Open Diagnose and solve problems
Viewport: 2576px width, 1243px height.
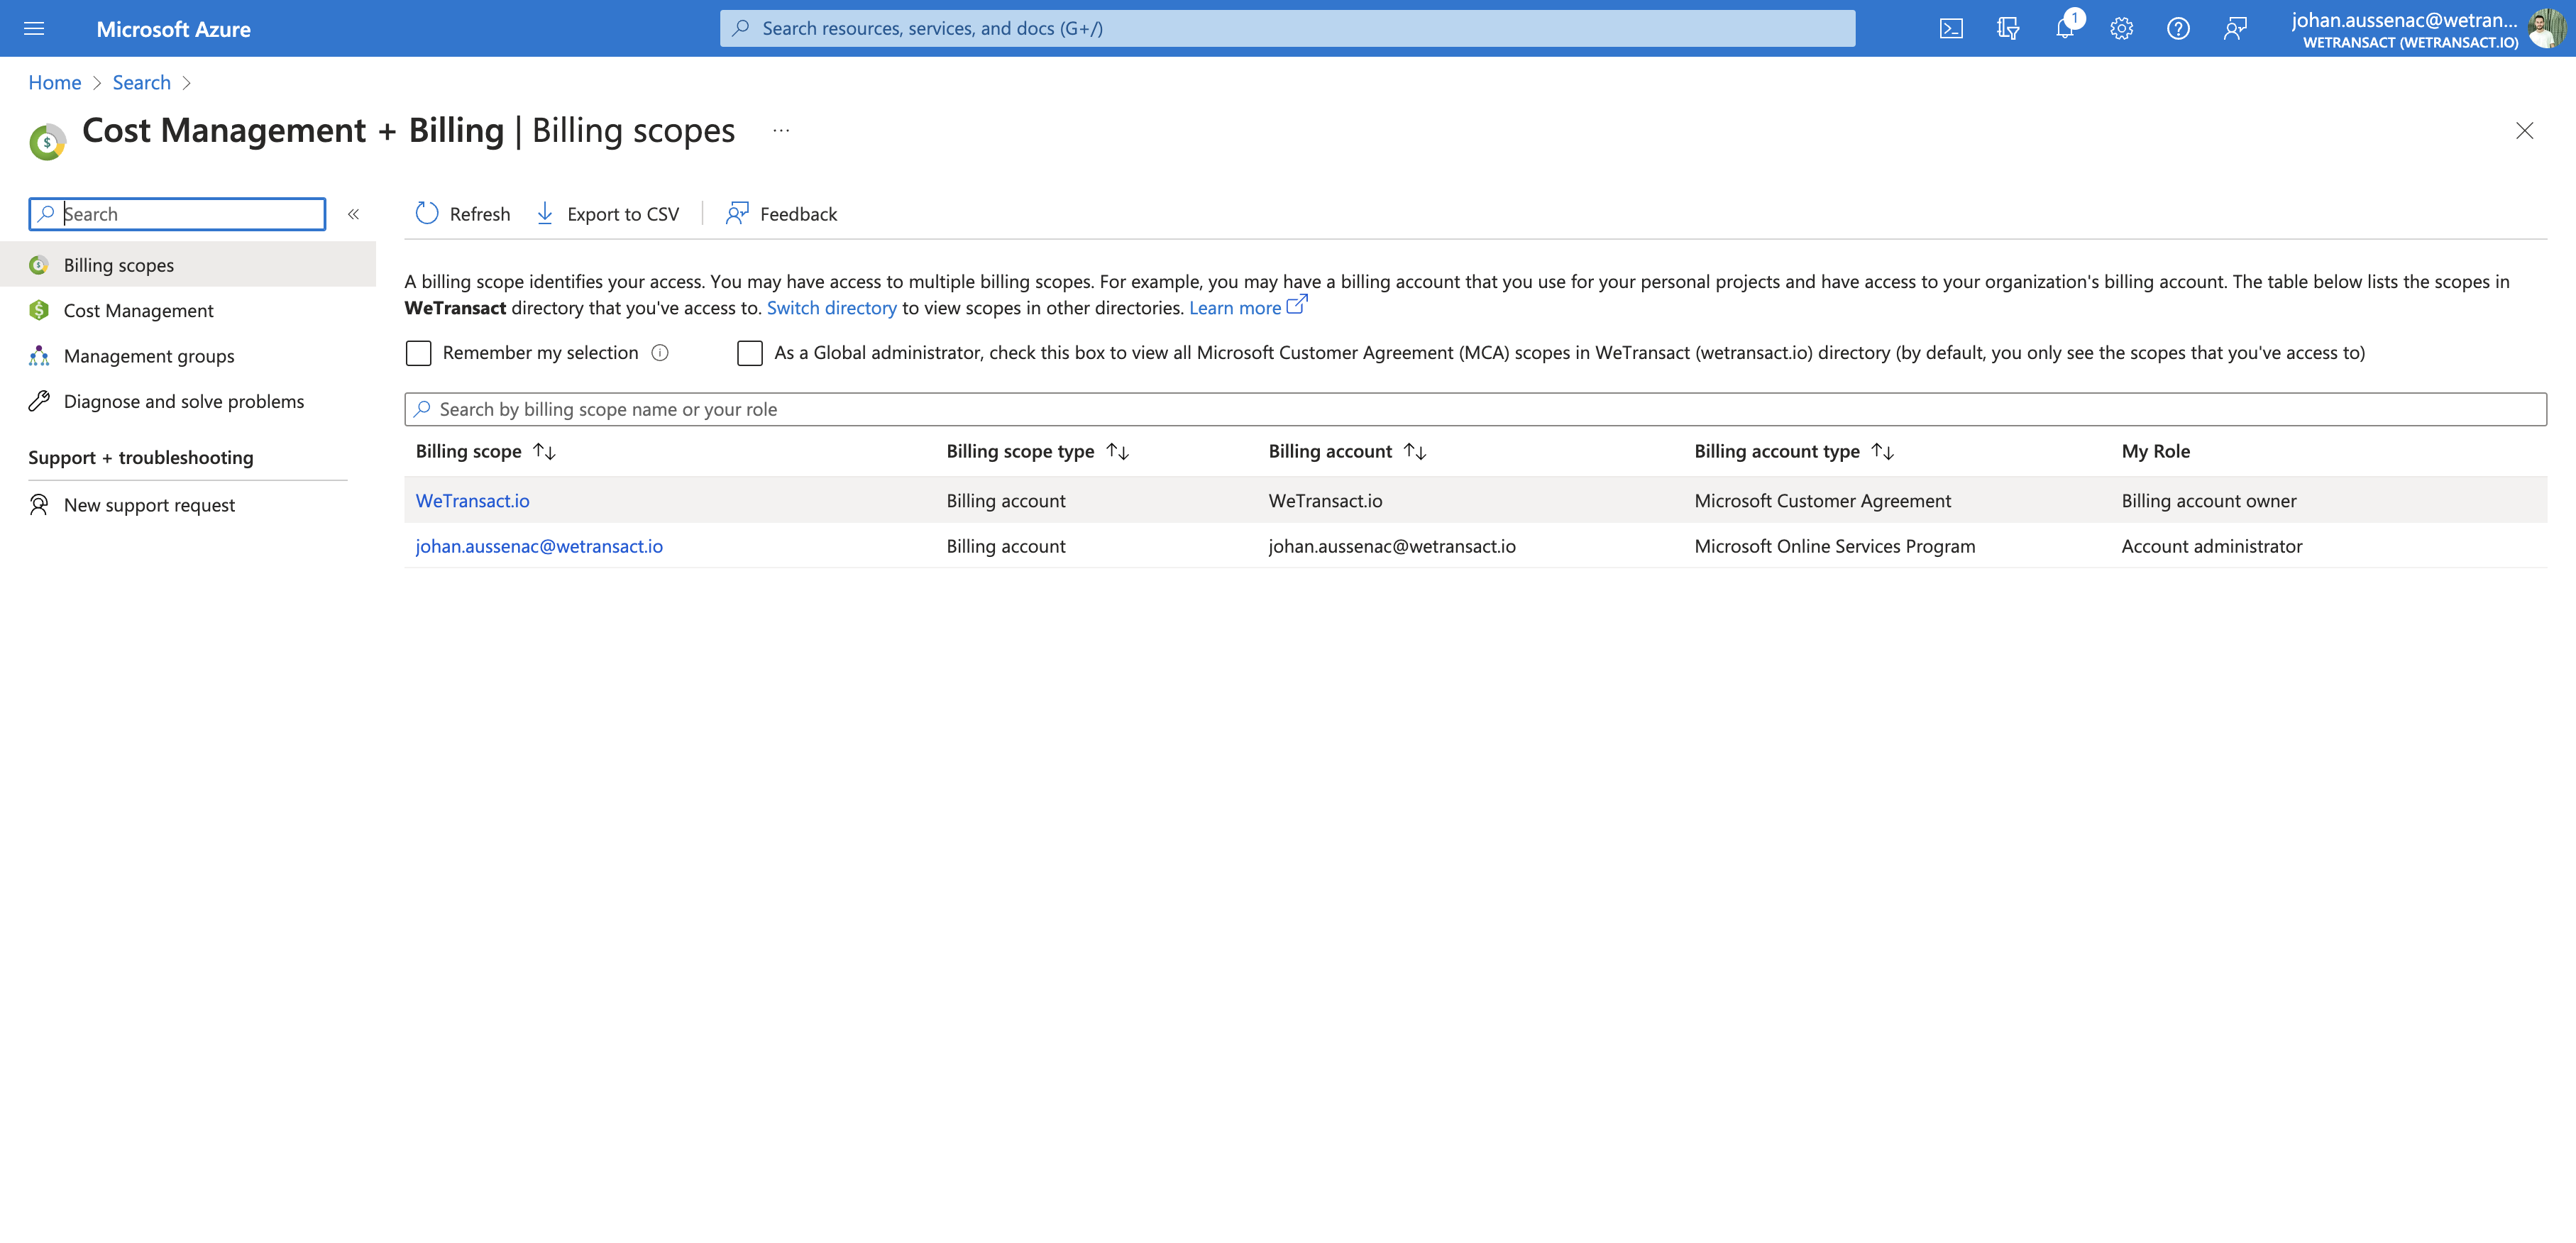pyautogui.click(x=188, y=401)
